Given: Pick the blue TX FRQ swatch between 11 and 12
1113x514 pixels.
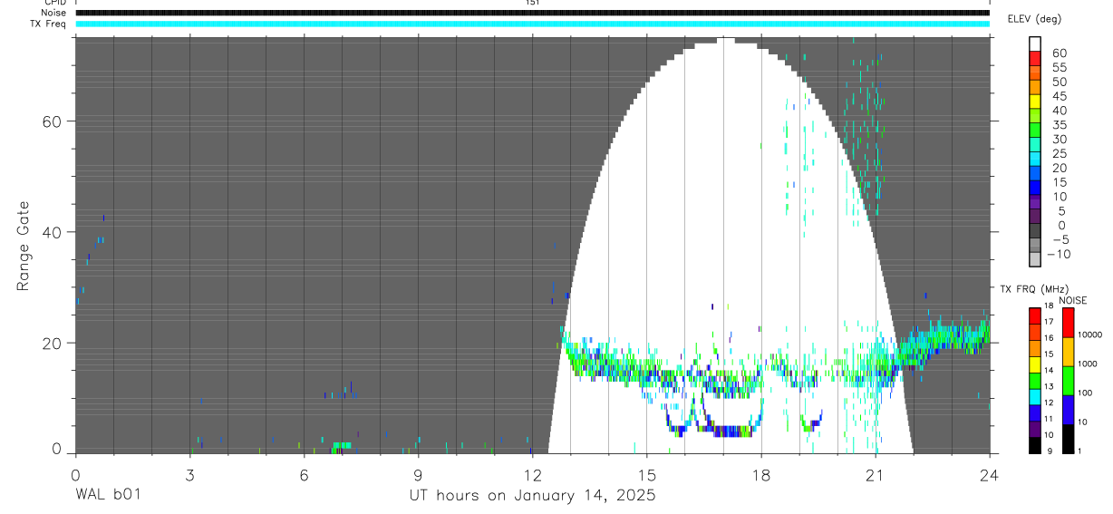Looking at the screenshot, I should (x=1034, y=413).
